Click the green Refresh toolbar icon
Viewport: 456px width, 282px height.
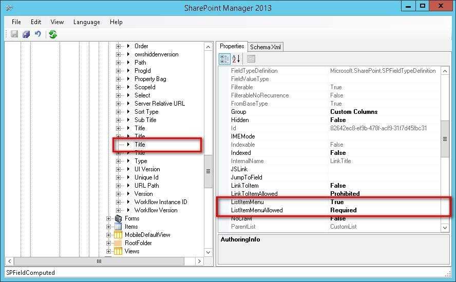53,34
